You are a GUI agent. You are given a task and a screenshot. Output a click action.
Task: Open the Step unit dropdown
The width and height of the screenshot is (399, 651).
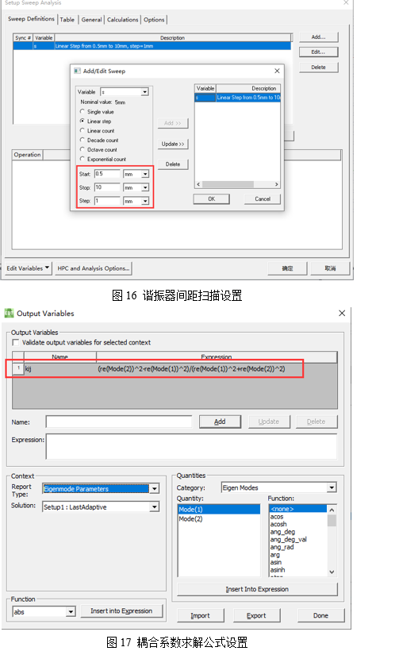(x=145, y=201)
